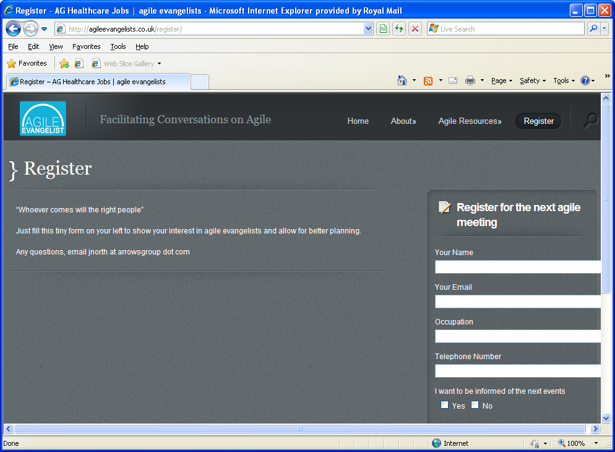Viewport: 615px width, 452px height.
Task: Check the Yes checkbox for next events
Action: [444, 404]
